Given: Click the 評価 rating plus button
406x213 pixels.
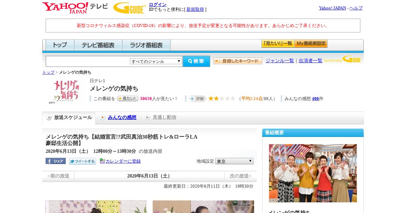Looking at the screenshot, I should tap(197, 98).
